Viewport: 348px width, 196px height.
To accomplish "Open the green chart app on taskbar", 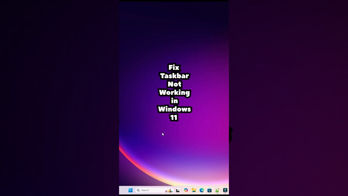I will tap(217, 190).
